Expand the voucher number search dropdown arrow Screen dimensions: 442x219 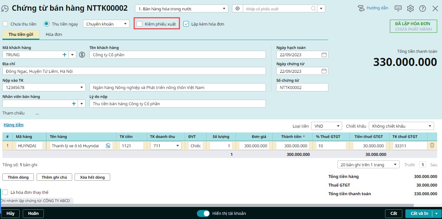(321, 9)
